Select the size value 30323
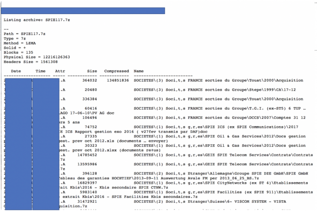This screenshot has width=317, height=211. 91,145
